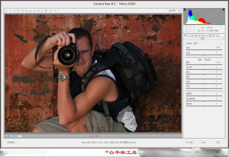Select the Spot Removal tool

click(35, 11)
